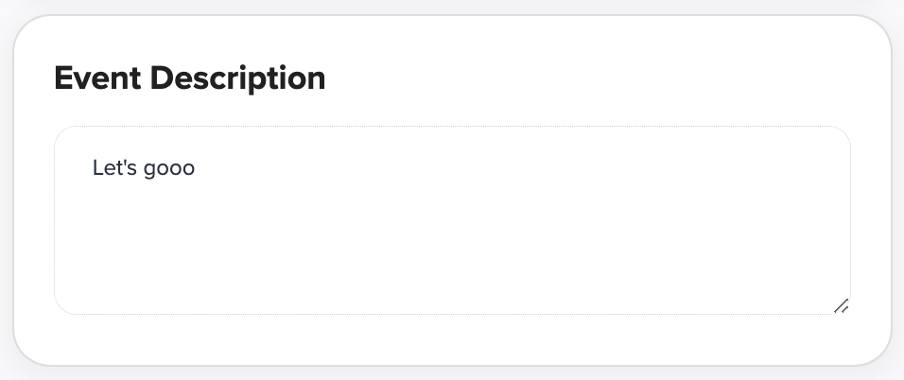
Task: Click the word "Let's" in the description
Action: [x=113, y=168]
